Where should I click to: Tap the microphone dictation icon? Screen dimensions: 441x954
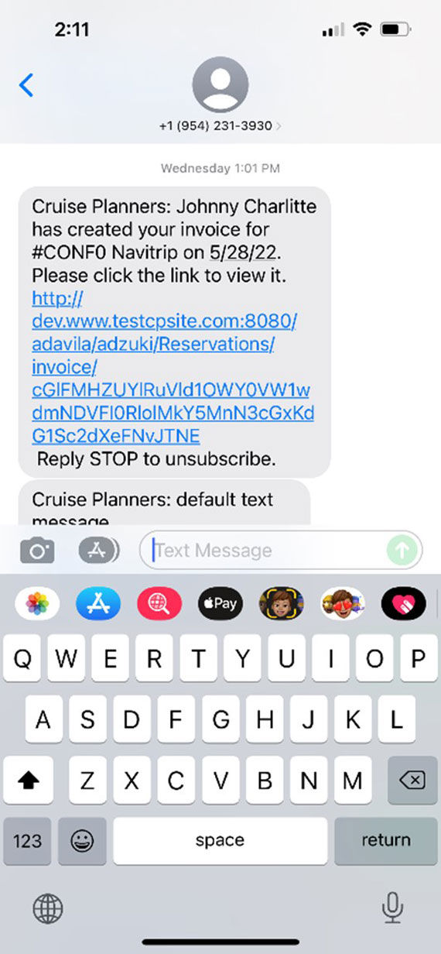pos(393,908)
